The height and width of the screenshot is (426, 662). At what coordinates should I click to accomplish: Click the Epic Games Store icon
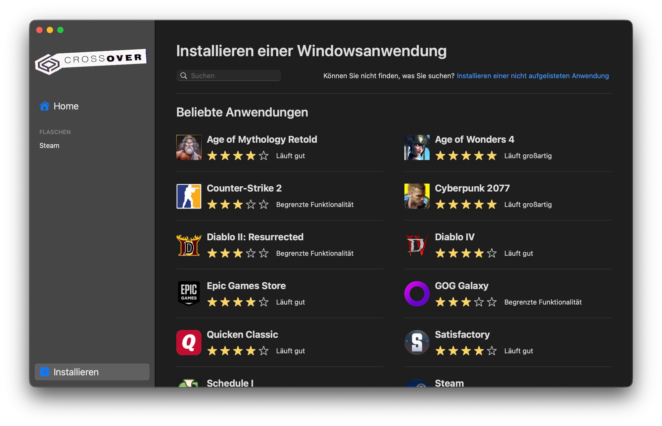189,294
